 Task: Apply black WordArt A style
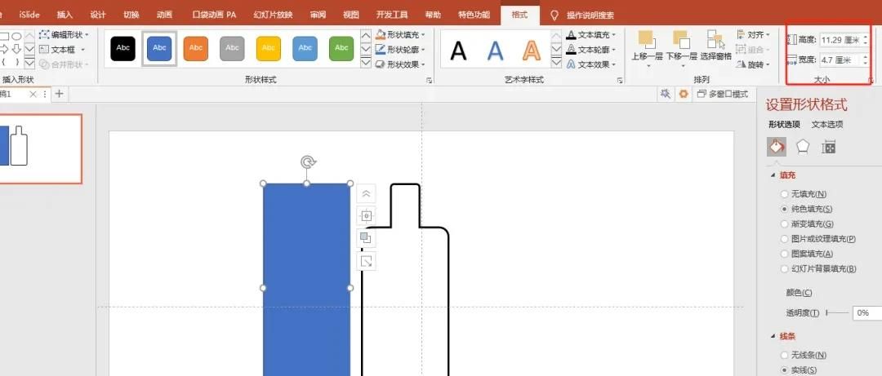[458, 51]
